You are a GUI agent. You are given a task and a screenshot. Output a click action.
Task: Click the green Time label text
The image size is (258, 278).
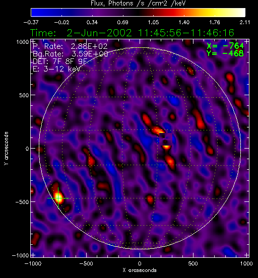click(x=43, y=33)
